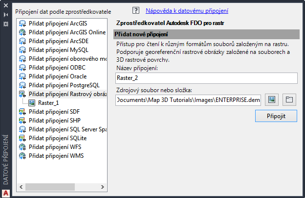Select the Raster_1 connection entry
Screen dimensions: 305x198
(48, 103)
